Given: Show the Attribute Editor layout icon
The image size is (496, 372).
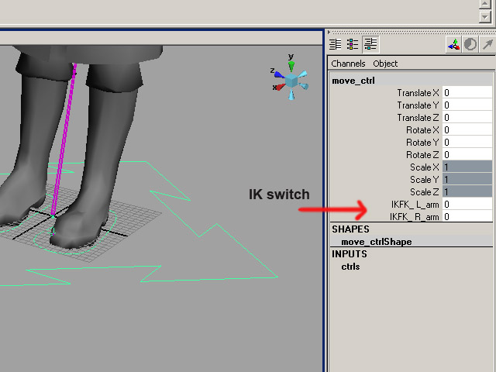Looking at the screenshot, I should pos(336,44).
